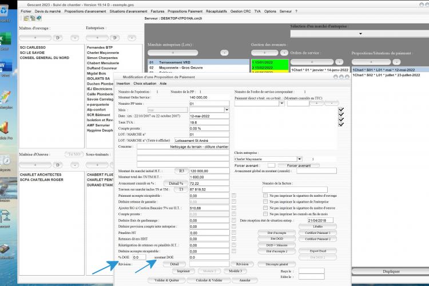Screen dimensions: 429x286
Task: Open the Recycle Bin desktop icon
Action: 5,13
